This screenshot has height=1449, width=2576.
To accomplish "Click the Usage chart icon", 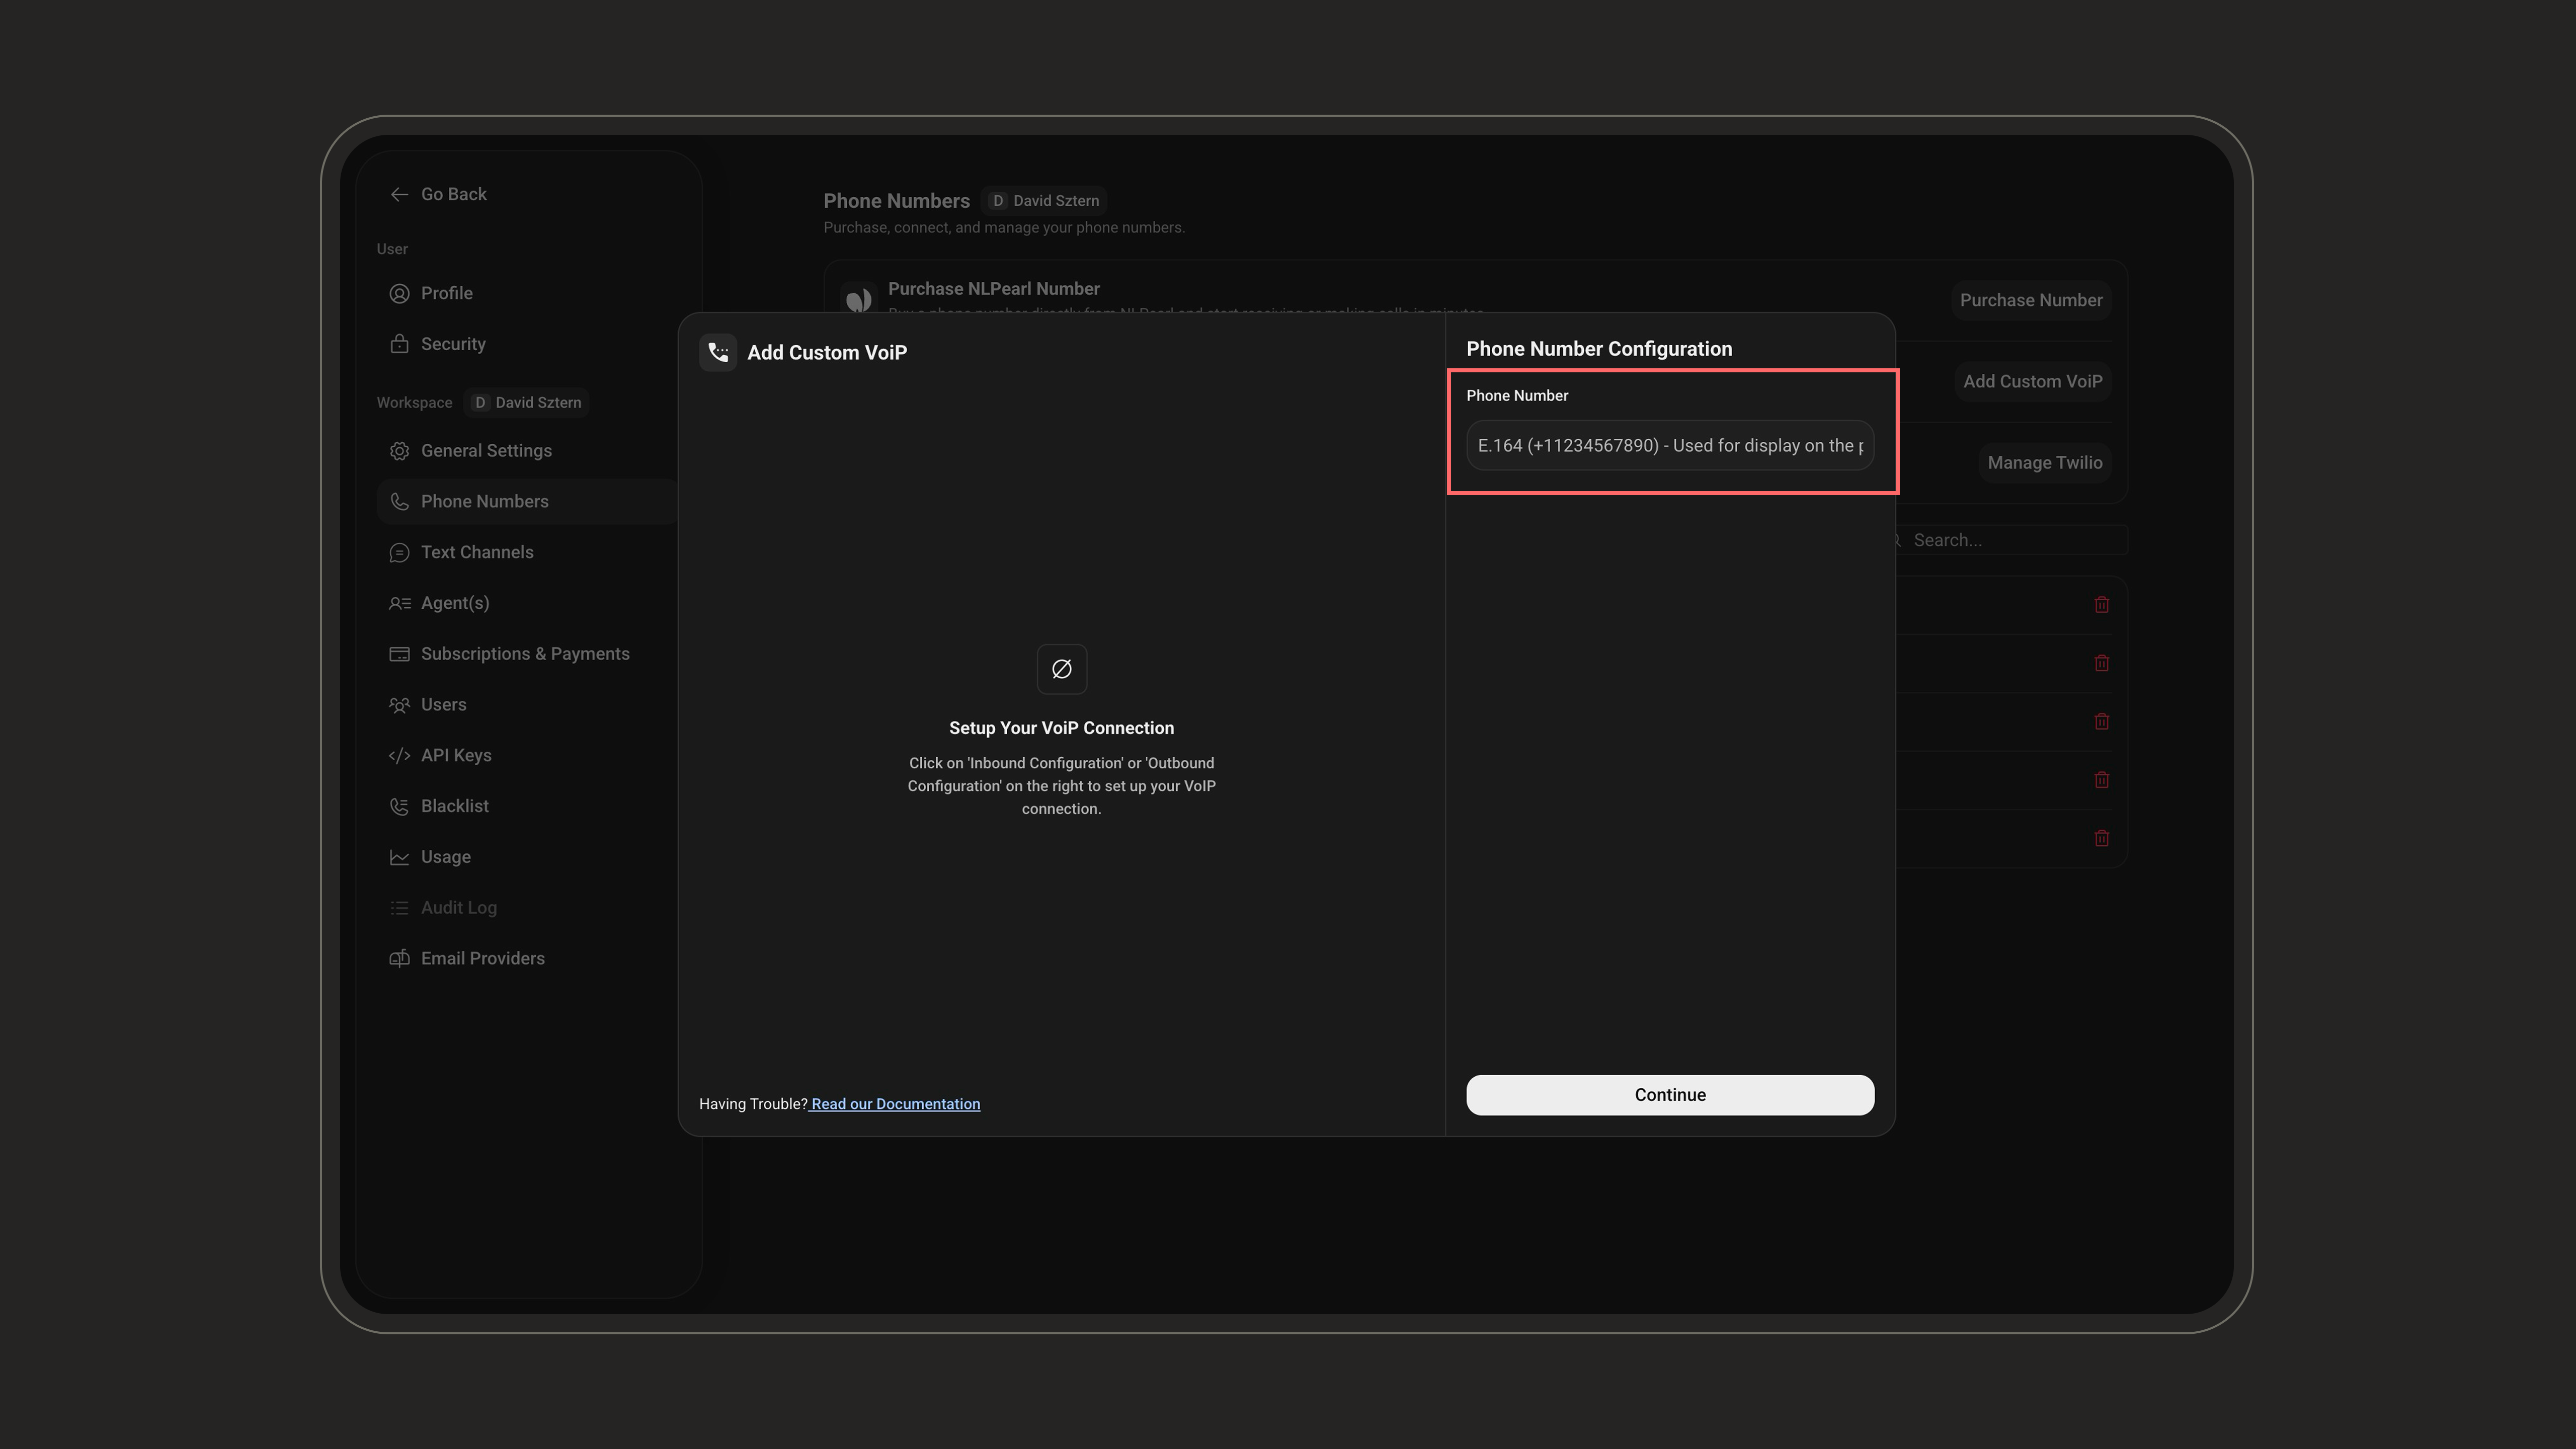I will (399, 857).
